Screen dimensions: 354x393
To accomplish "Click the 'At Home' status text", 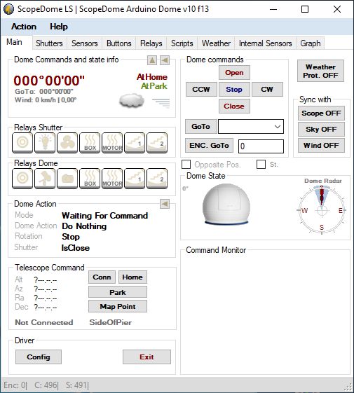I will tap(152, 77).
